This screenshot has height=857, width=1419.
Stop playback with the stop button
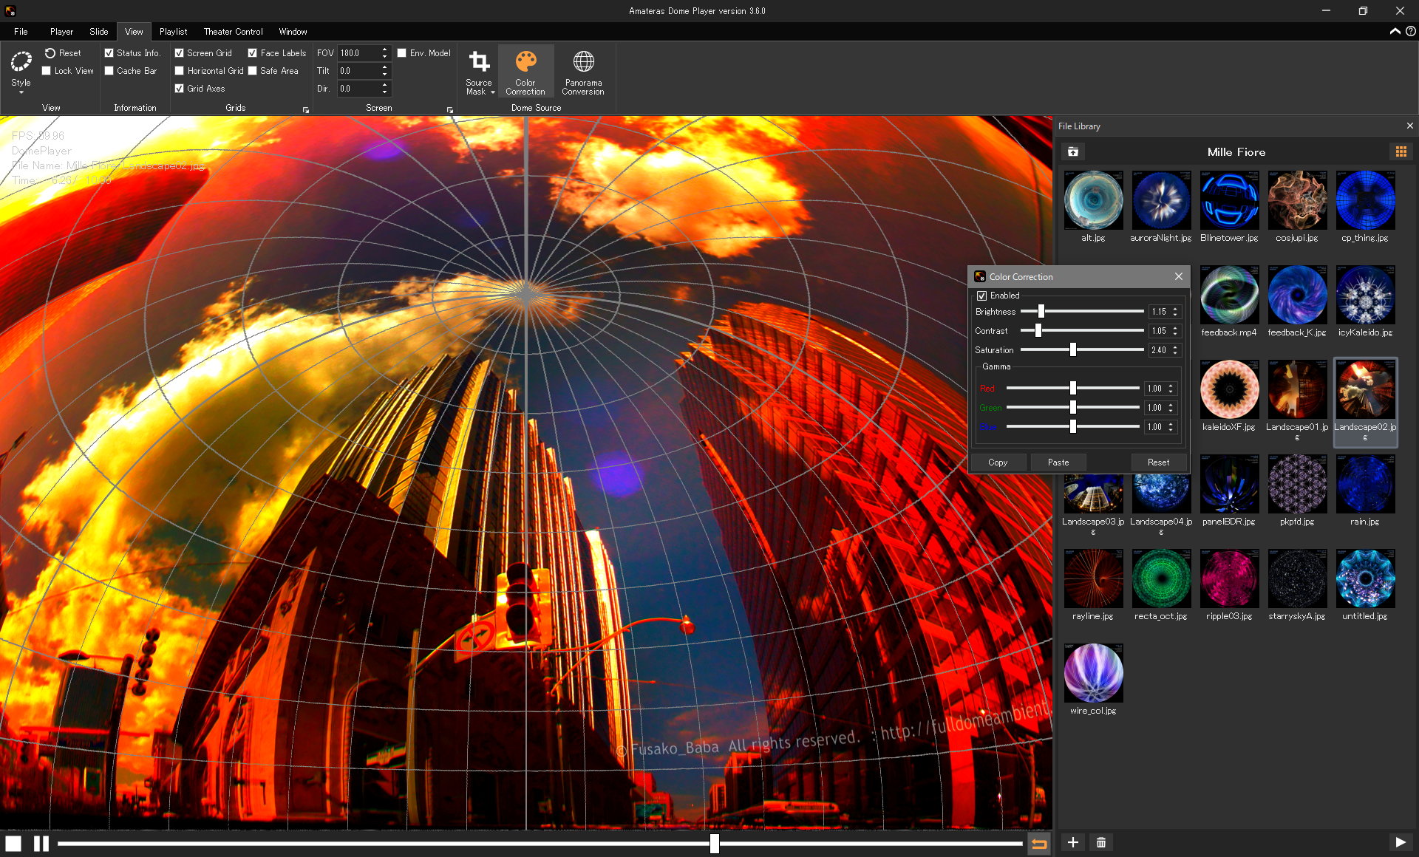point(13,843)
